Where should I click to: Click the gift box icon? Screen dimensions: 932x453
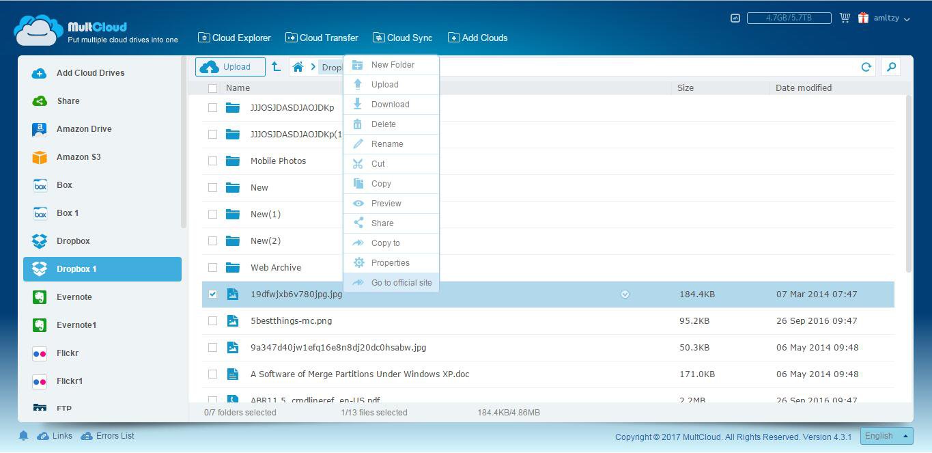tap(863, 18)
